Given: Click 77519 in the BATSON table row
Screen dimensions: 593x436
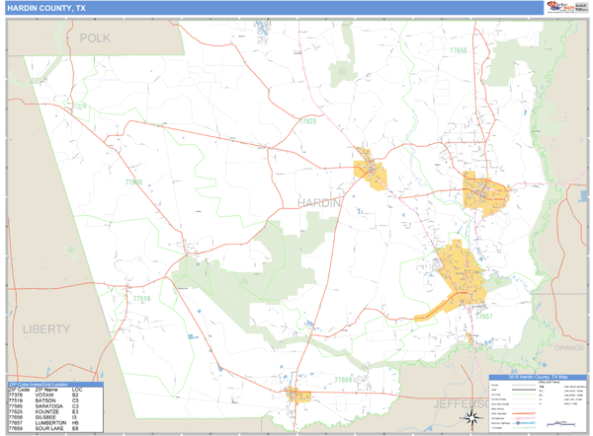Looking at the screenshot, I should click(16, 400).
